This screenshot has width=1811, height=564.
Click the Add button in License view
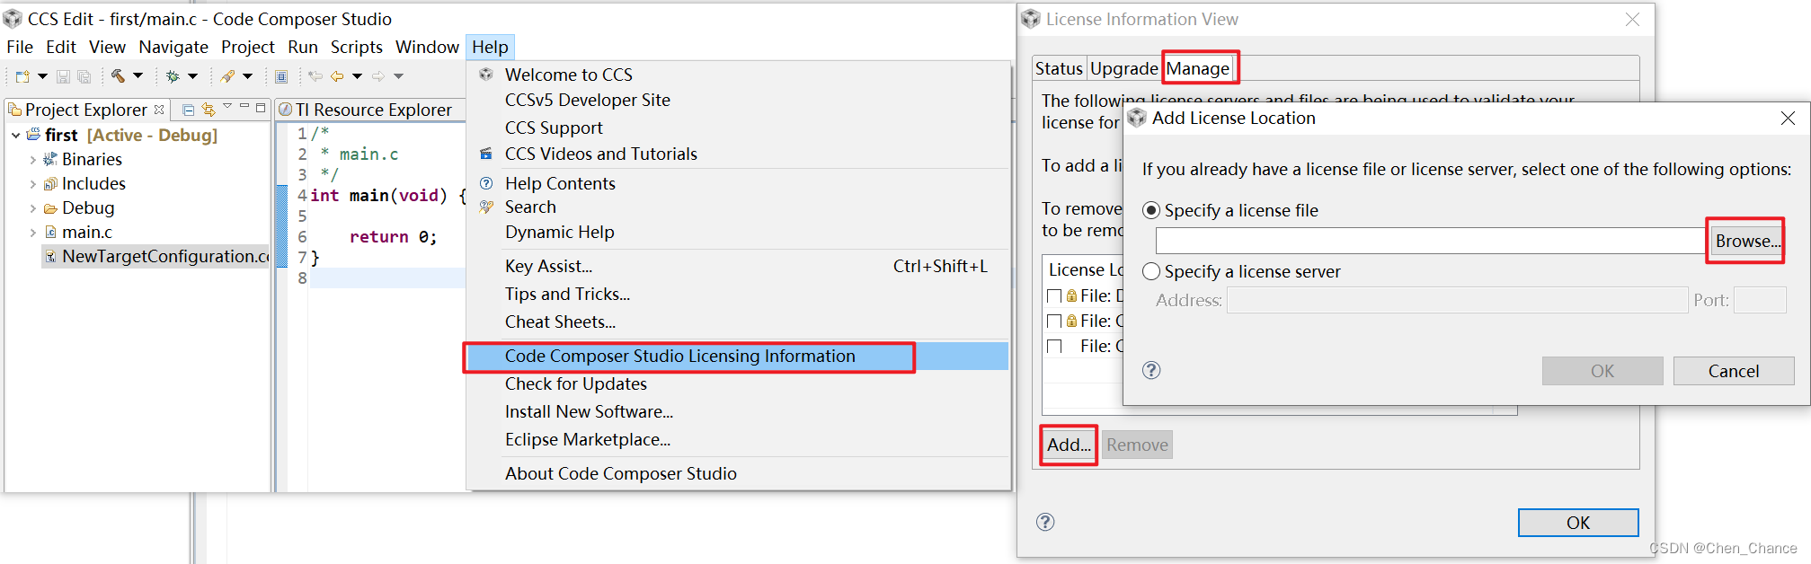(1068, 445)
